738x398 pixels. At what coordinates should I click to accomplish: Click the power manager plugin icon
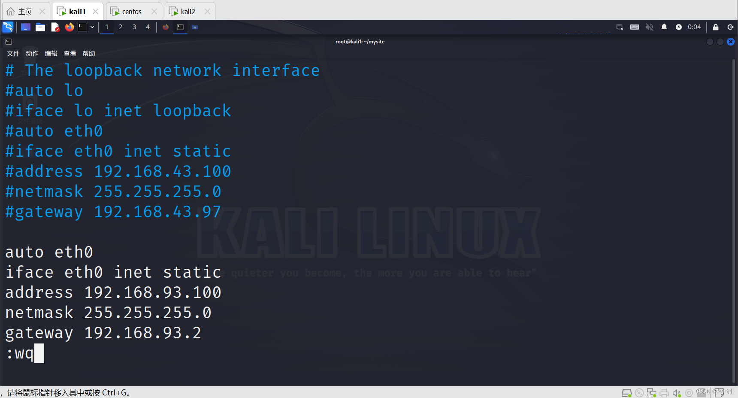(x=679, y=27)
